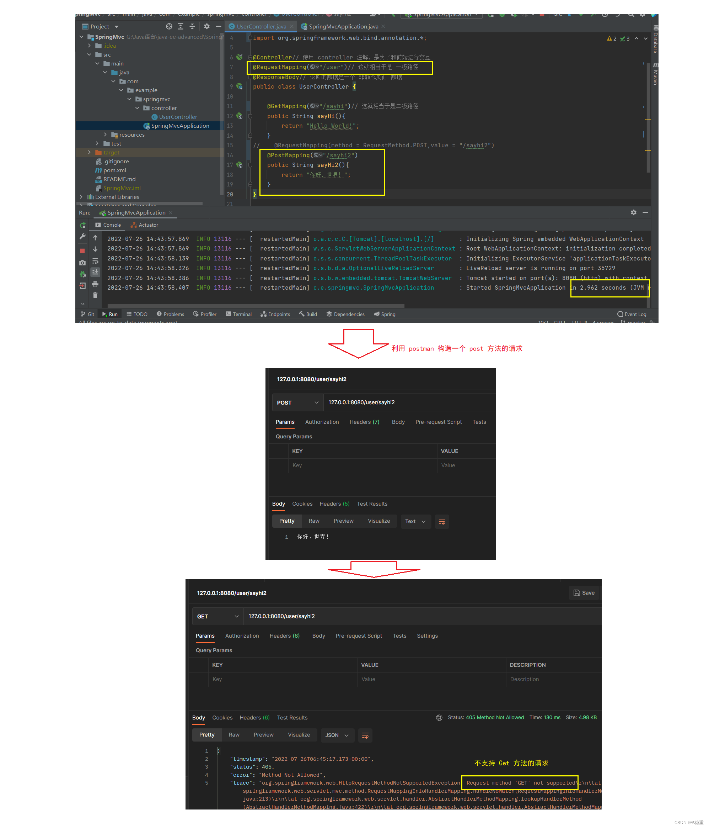The image size is (709, 828).
Task: Open the POST method dropdown in Postman
Action: coord(297,402)
